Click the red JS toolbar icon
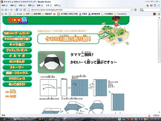Screen dimensions: 161x121 click(151, 5)
